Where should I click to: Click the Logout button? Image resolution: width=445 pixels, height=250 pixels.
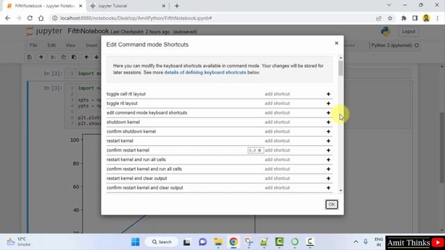408,31
